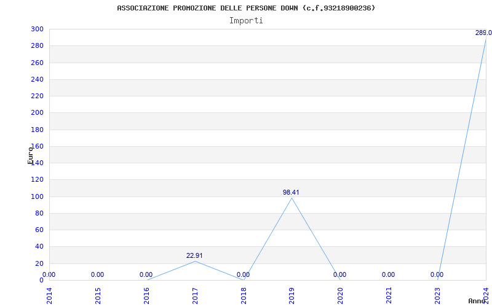Click the 40 y-axis tick label
This screenshot has width=492, height=307.
[x=39, y=247]
